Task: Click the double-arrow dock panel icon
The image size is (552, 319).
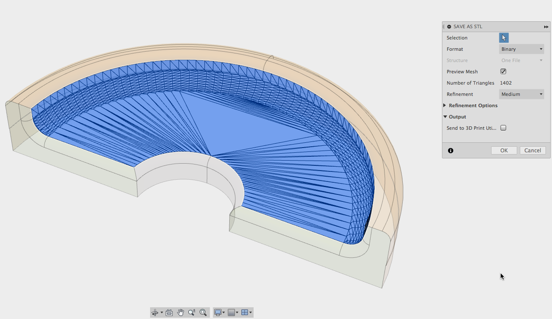Action: [x=546, y=27]
